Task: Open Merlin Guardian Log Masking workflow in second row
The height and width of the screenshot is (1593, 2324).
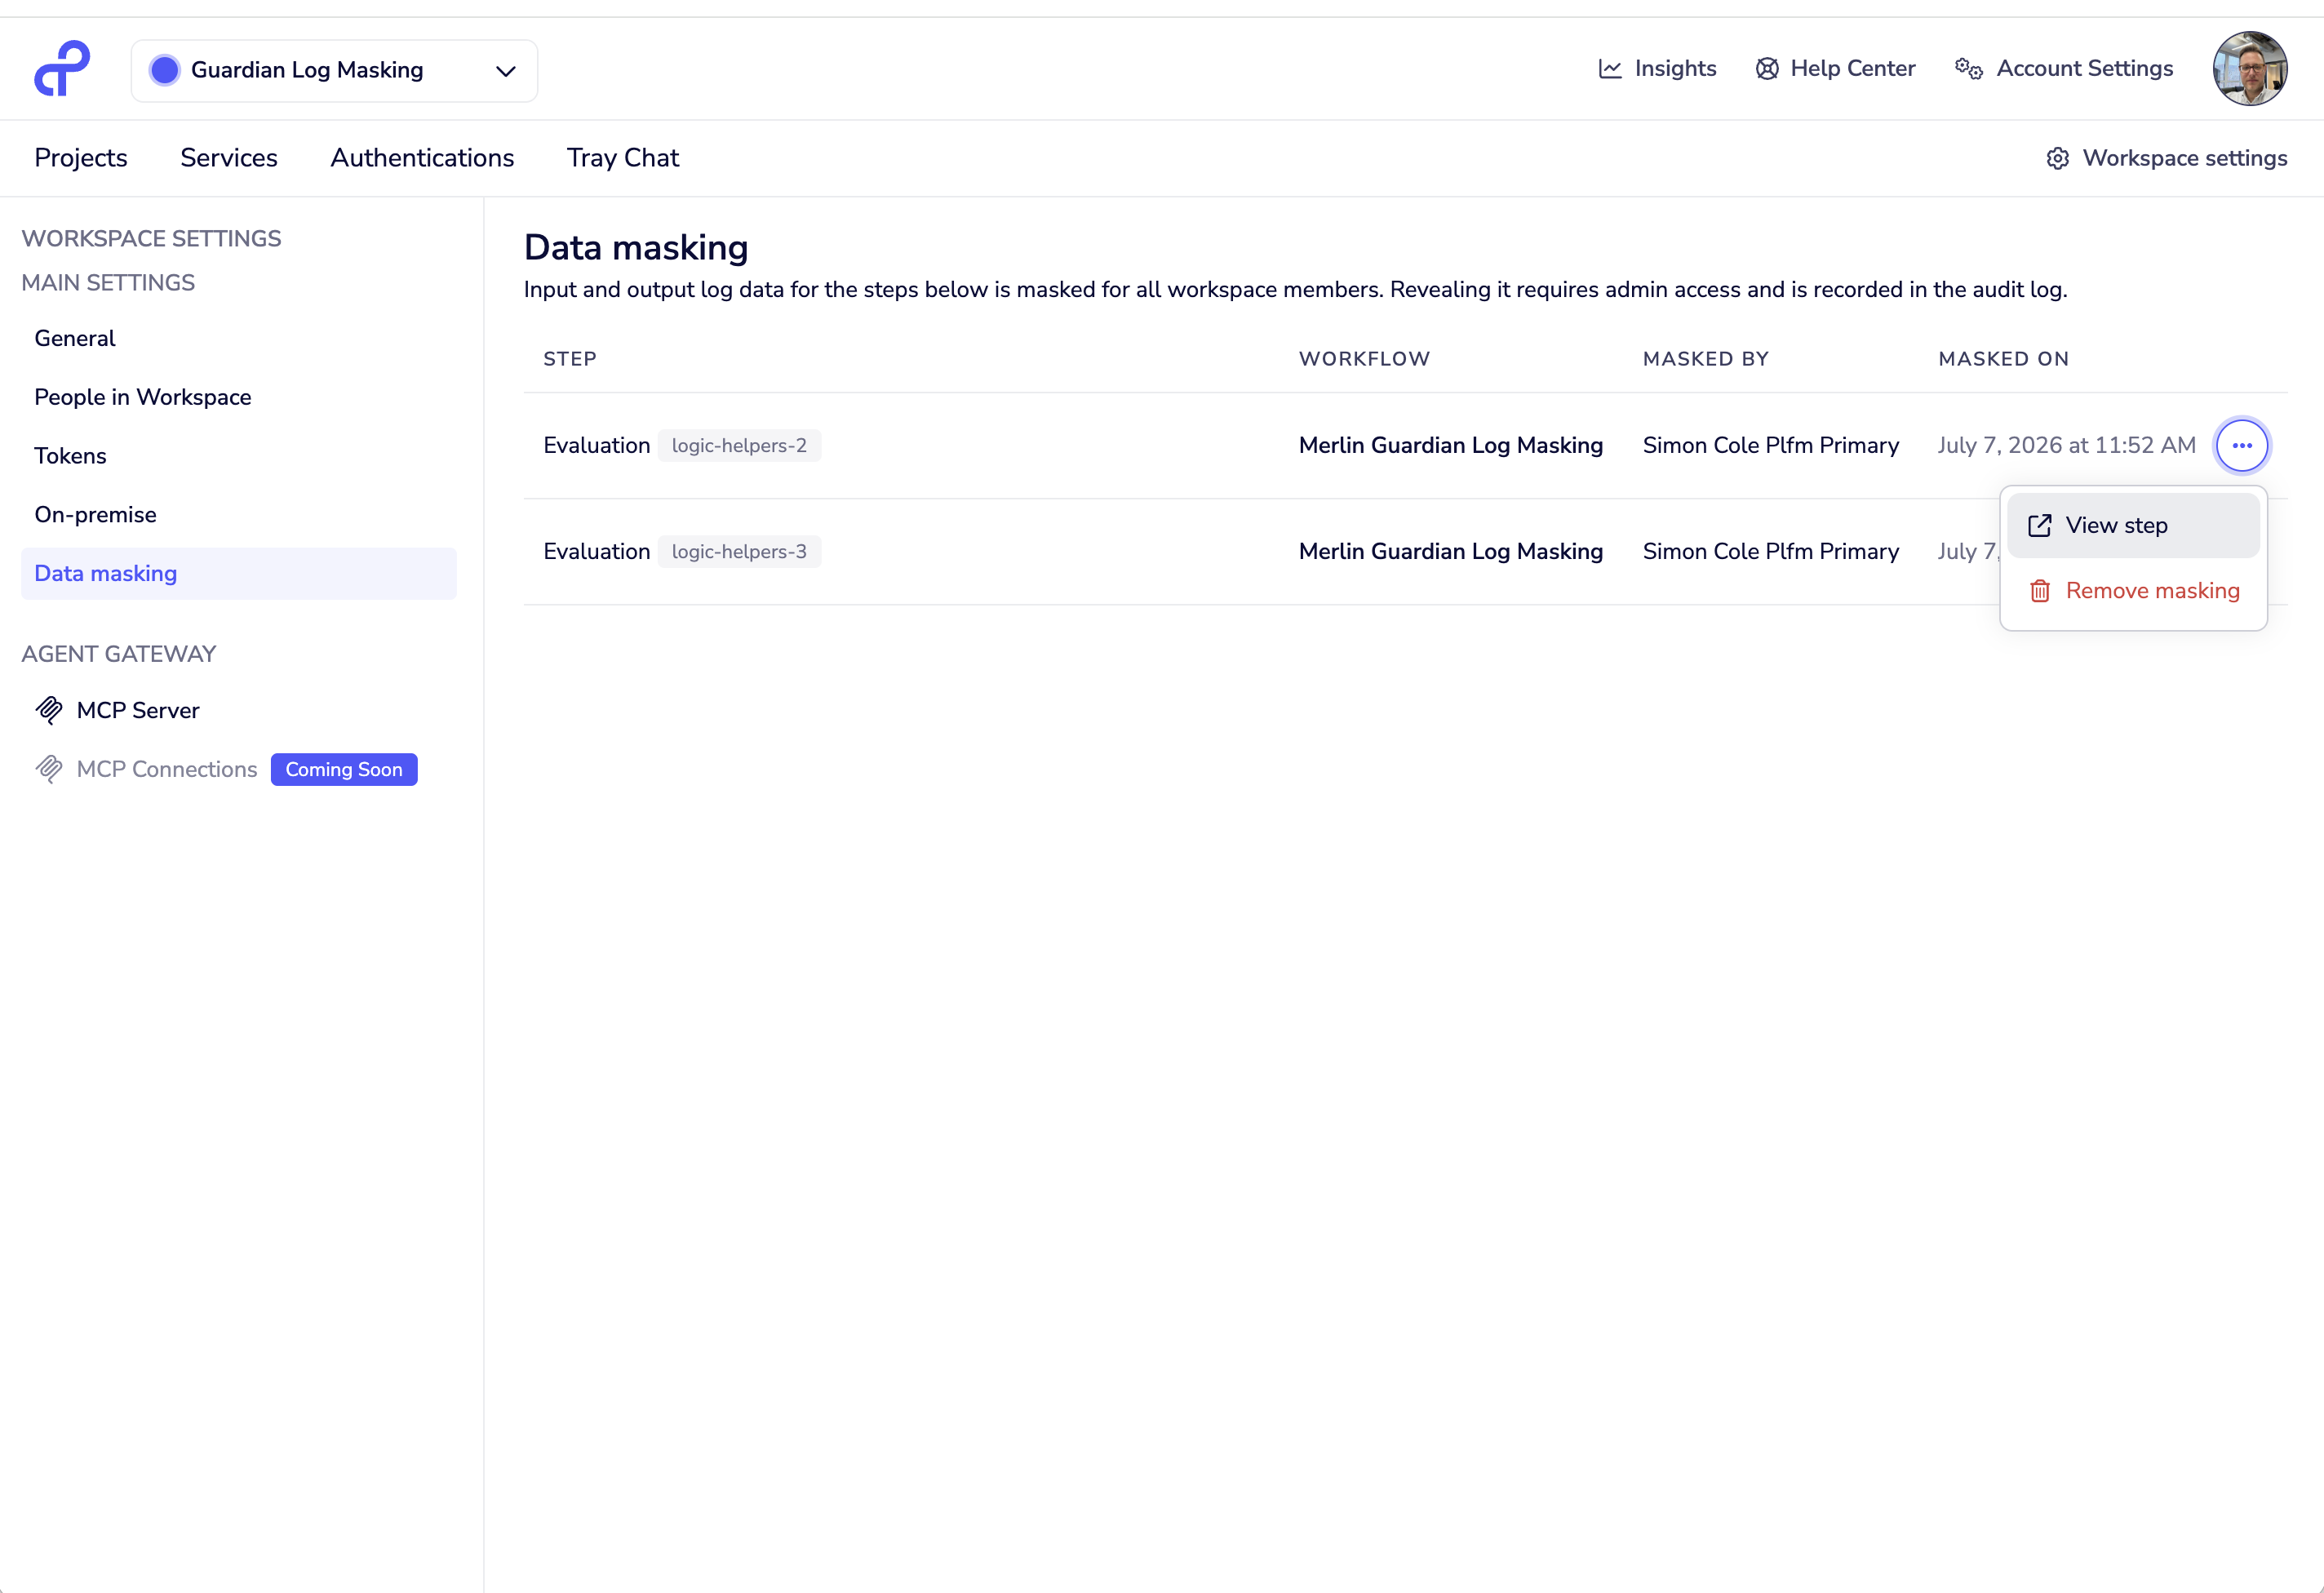Action: (1450, 551)
